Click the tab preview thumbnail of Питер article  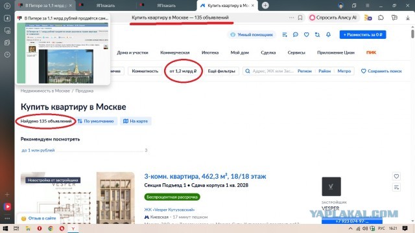coord(63,53)
